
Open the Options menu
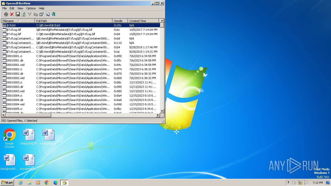(31, 8)
